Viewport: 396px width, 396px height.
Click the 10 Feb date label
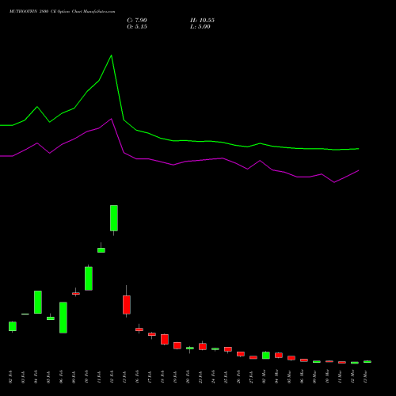pos(86,377)
